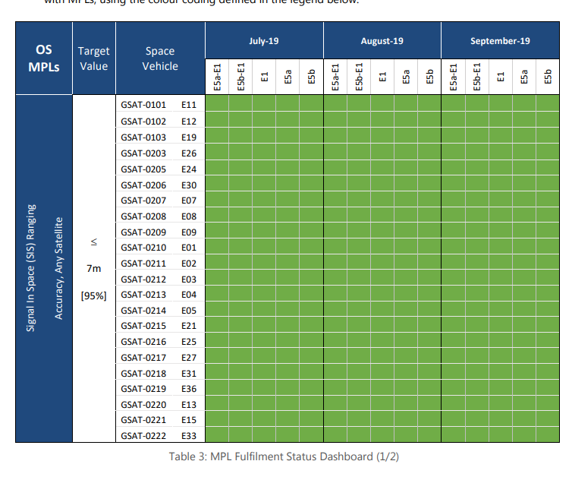Click the E5b-E1 column header under July-19
The height and width of the screenshot is (480, 572).
pos(240,77)
